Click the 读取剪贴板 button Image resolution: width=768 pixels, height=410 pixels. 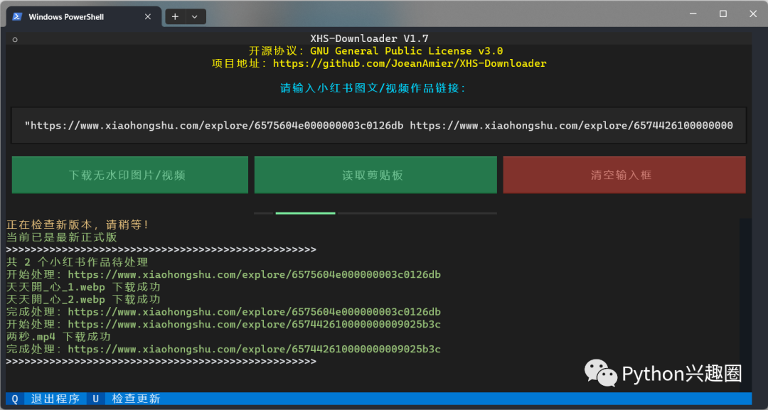point(375,175)
